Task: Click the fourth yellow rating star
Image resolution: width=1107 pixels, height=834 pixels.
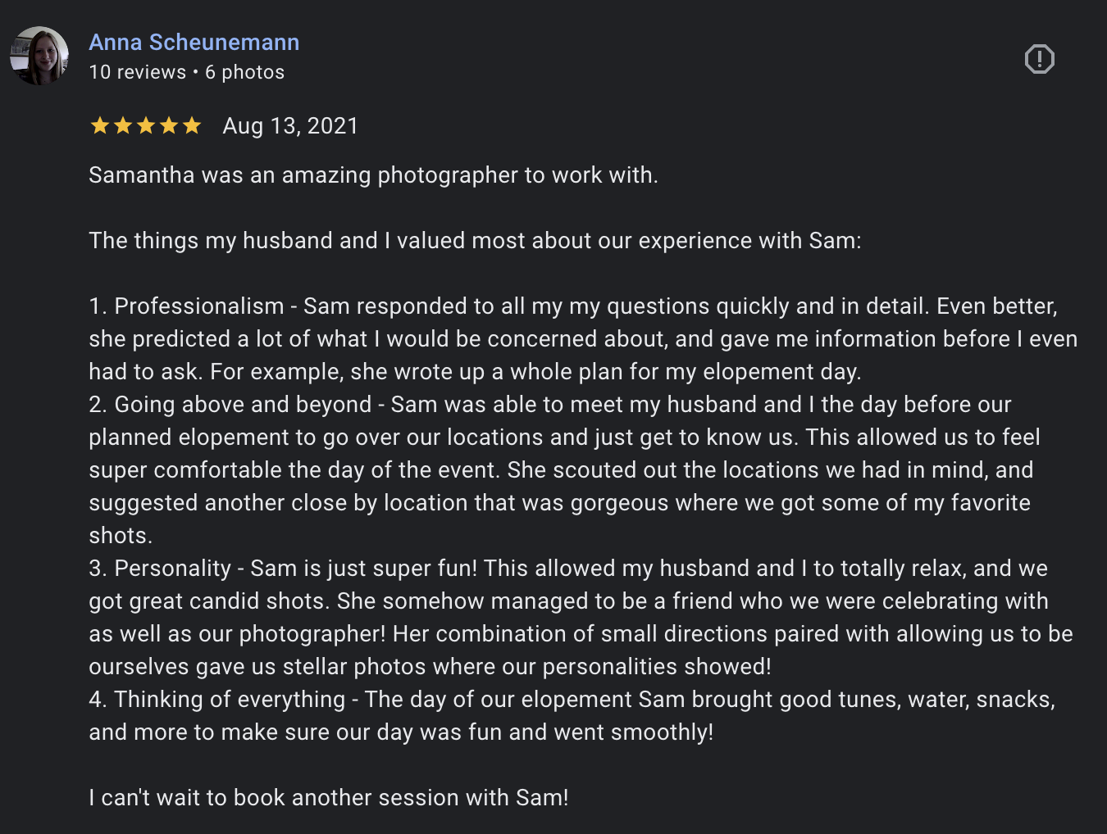Action: click(169, 125)
